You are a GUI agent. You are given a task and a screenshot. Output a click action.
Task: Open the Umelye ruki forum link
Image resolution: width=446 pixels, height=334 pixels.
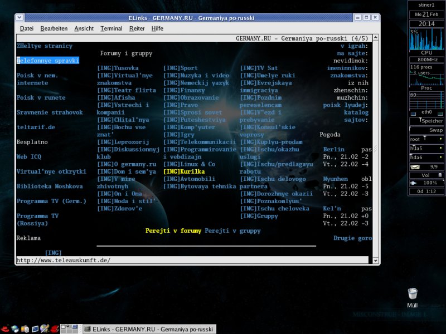tap(268, 76)
